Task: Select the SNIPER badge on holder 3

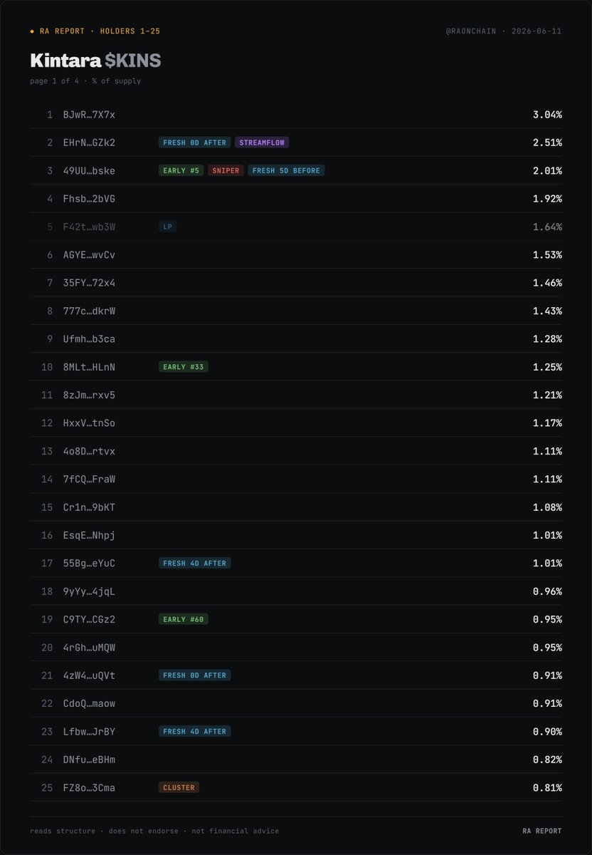Action: pyautogui.click(x=226, y=170)
